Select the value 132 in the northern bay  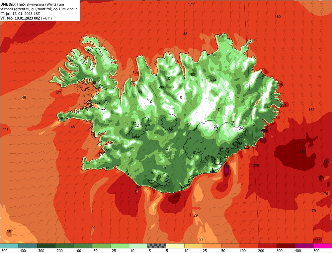pyautogui.click(x=135, y=72)
